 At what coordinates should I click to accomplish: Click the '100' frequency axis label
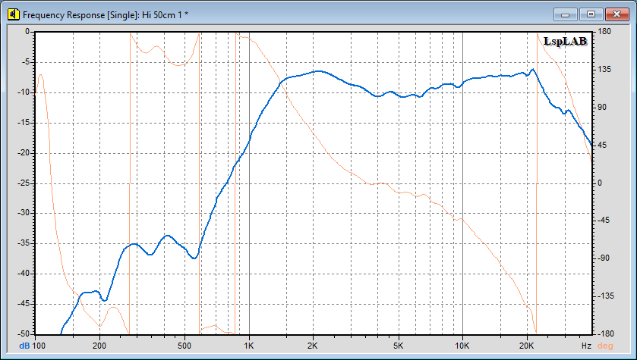39,346
